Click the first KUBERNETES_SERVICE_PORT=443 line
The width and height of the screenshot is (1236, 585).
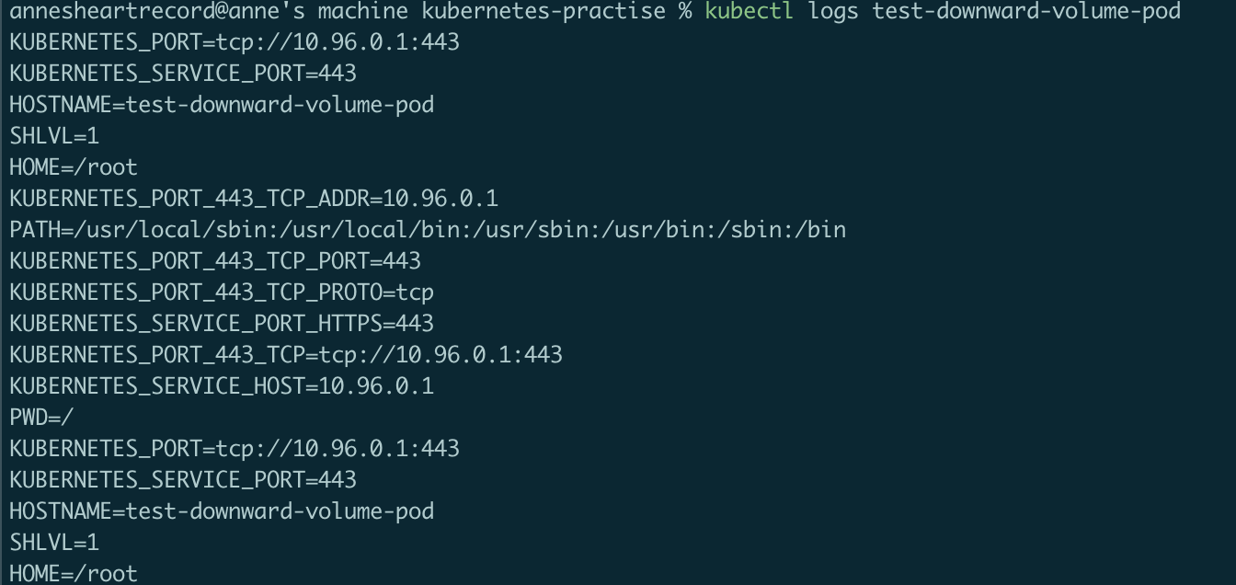pyautogui.click(x=183, y=74)
